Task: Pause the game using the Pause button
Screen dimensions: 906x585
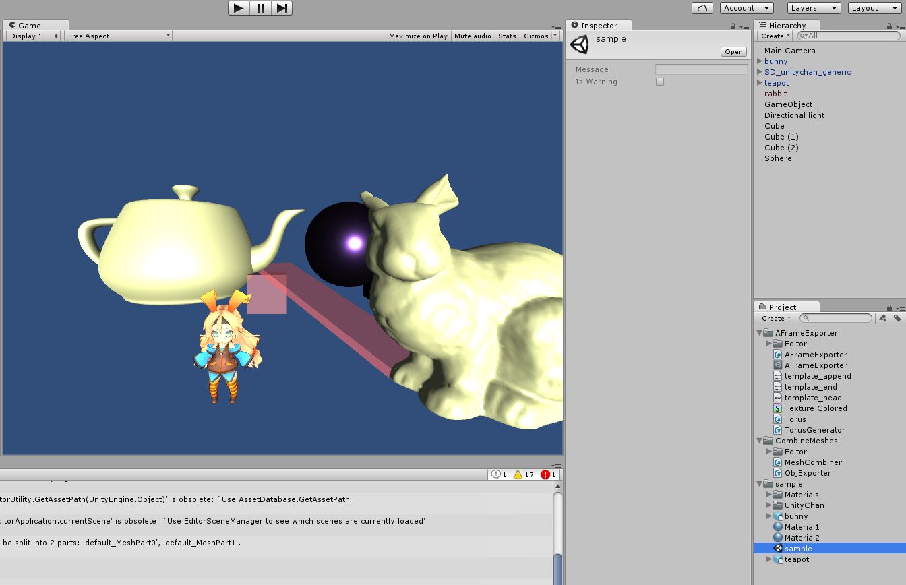Action: (260, 8)
